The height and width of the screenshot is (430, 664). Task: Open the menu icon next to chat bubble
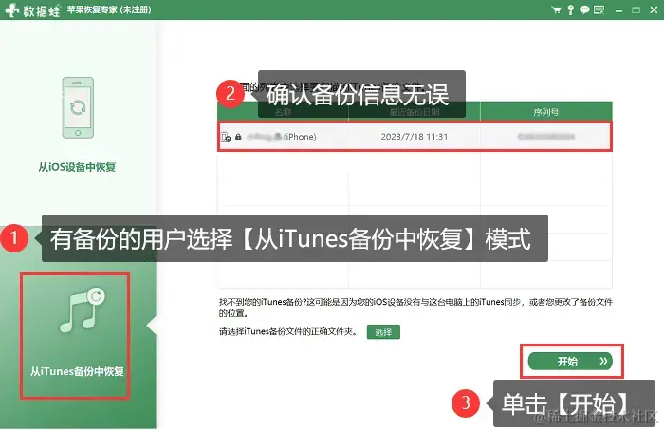(x=599, y=9)
